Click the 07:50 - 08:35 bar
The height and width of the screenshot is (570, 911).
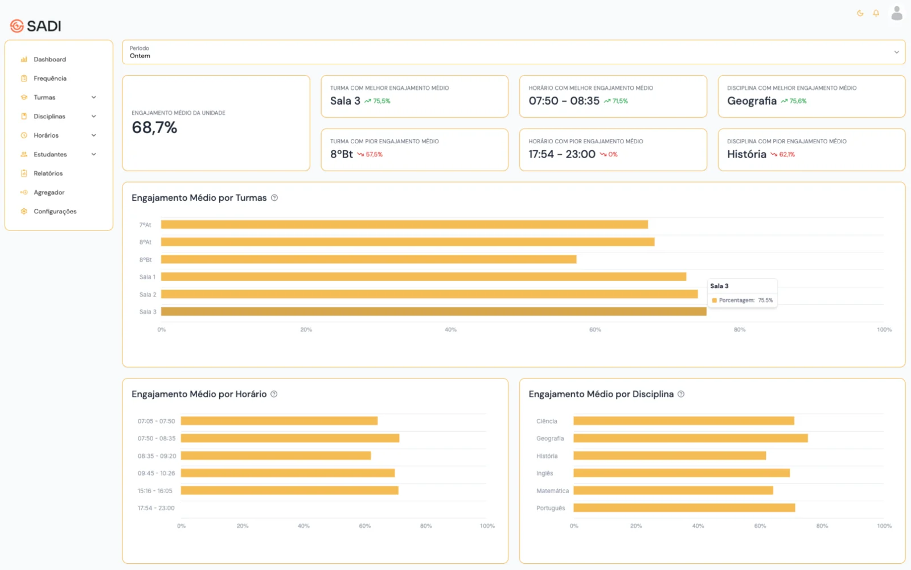(x=290, y=438)
